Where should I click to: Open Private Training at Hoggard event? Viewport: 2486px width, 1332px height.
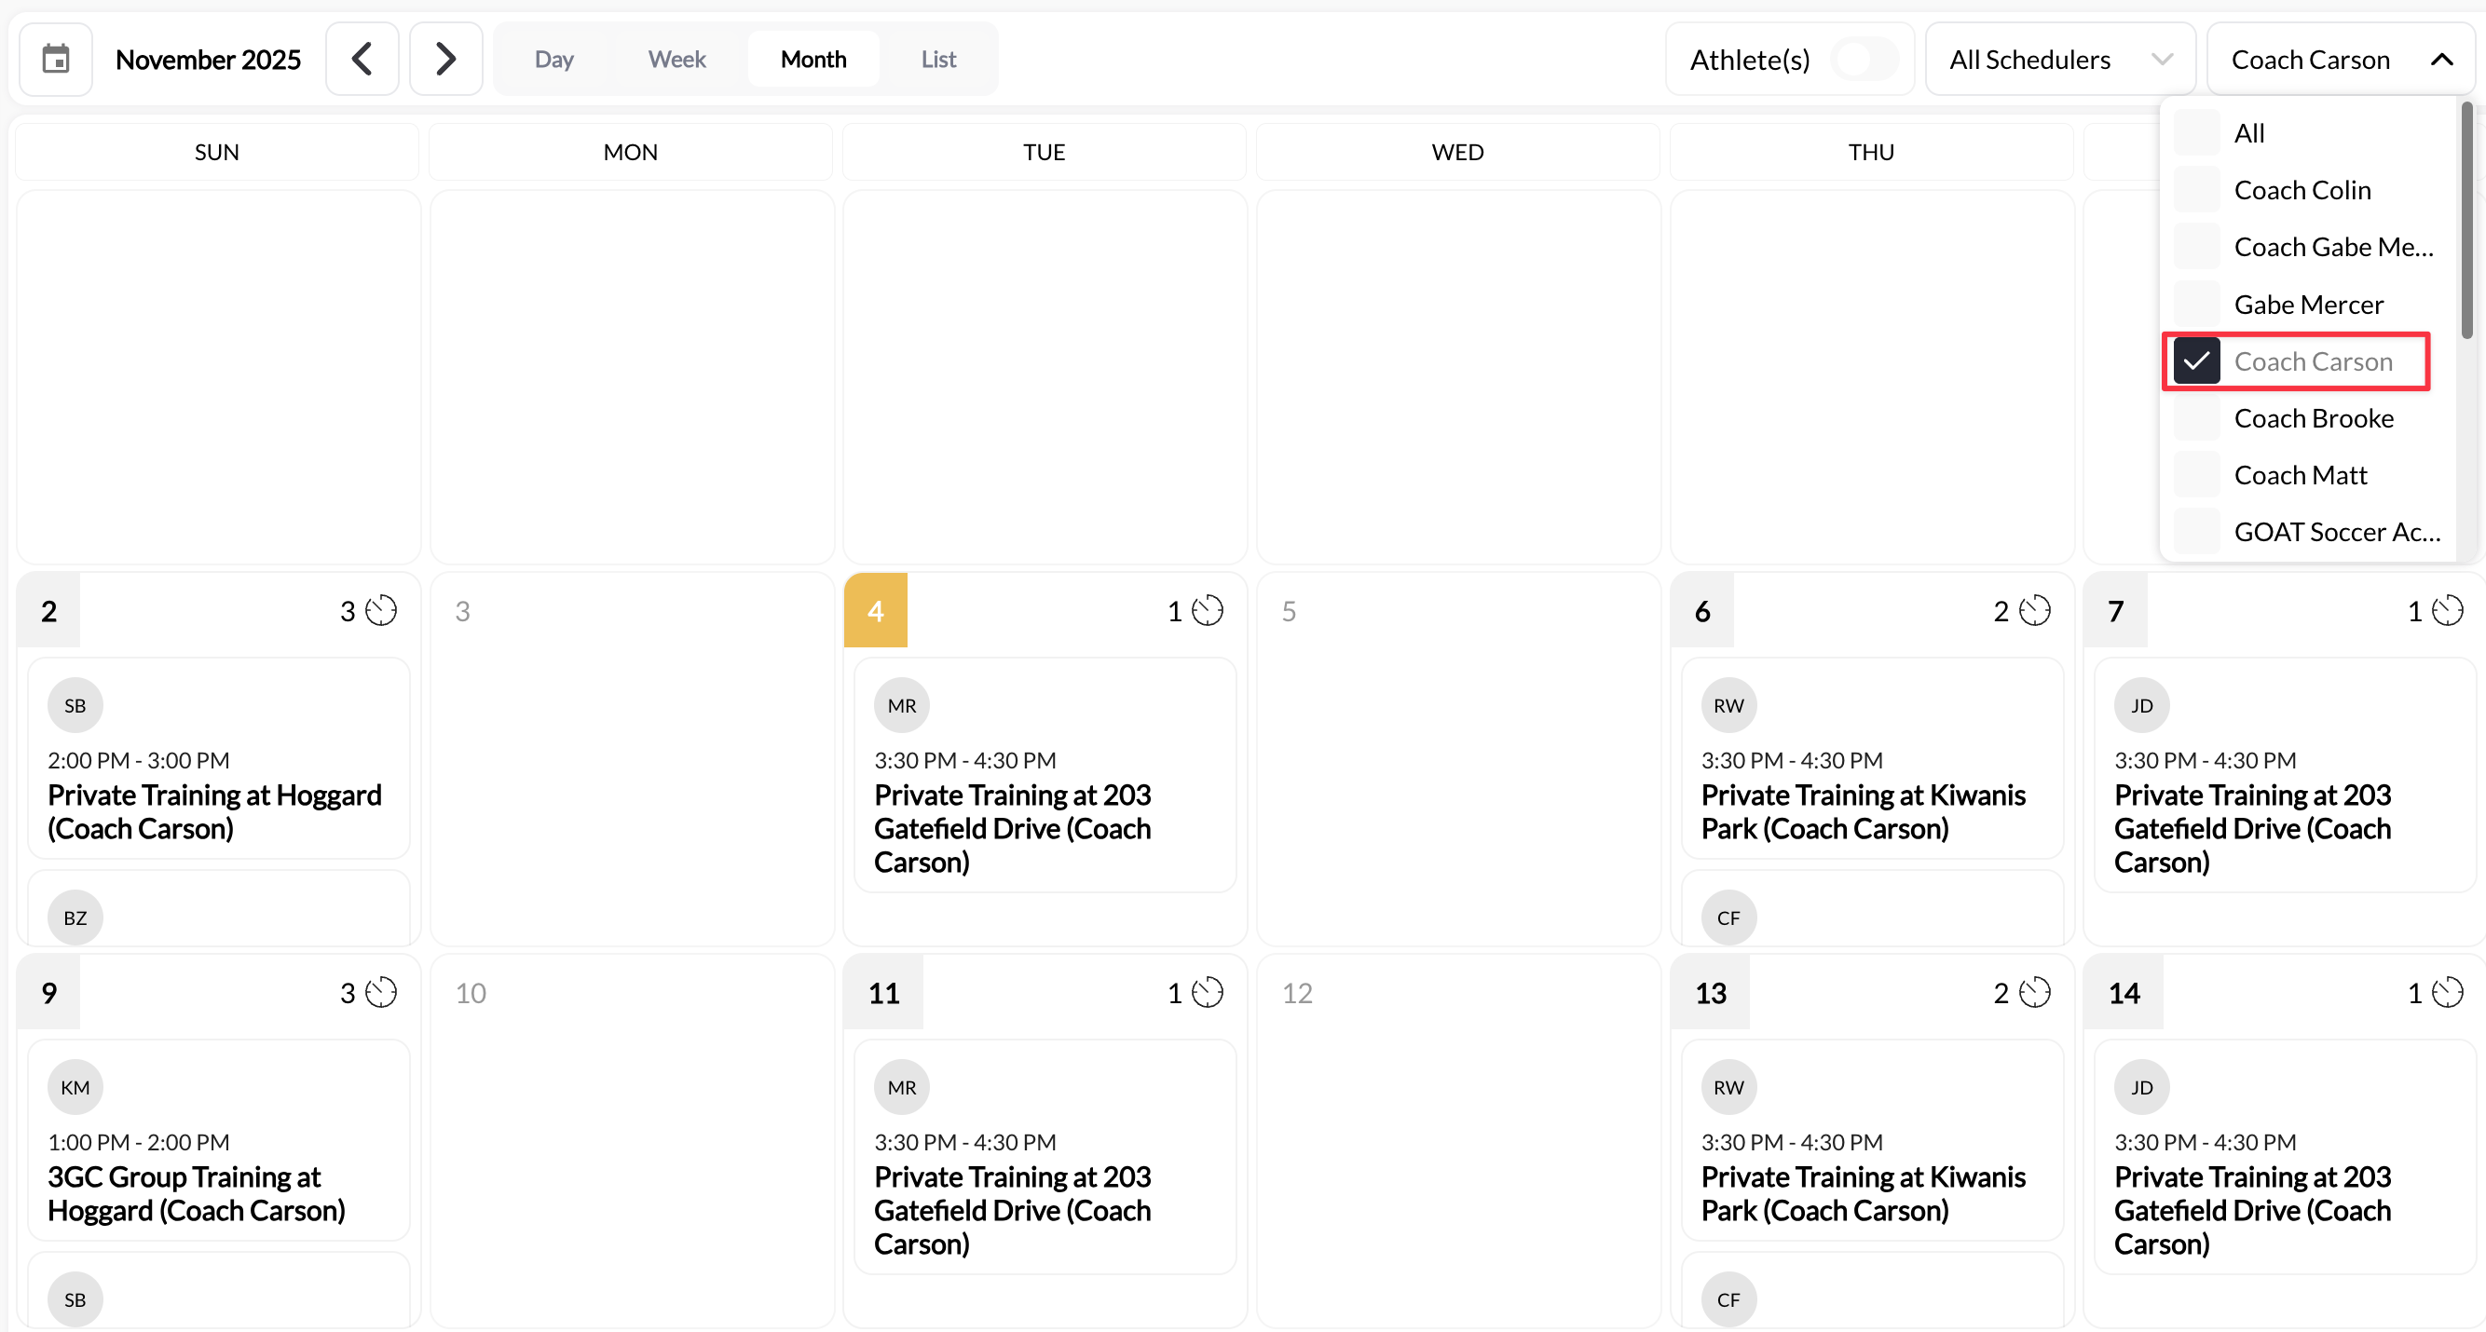coord(219,758)
